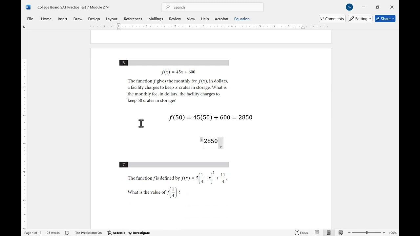Click the text f(x) = 45x + 600

click(x=178, y=72)
